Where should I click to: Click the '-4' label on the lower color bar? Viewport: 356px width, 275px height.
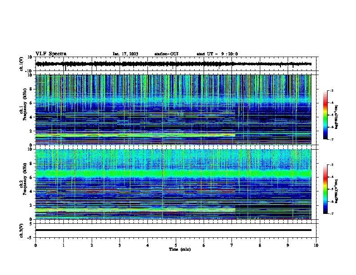[x=332, y=177]
